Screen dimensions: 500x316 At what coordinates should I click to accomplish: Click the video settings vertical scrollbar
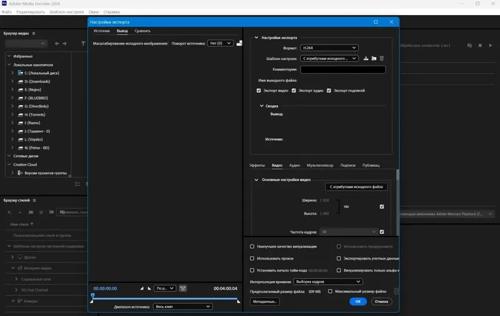pos(397,175)
